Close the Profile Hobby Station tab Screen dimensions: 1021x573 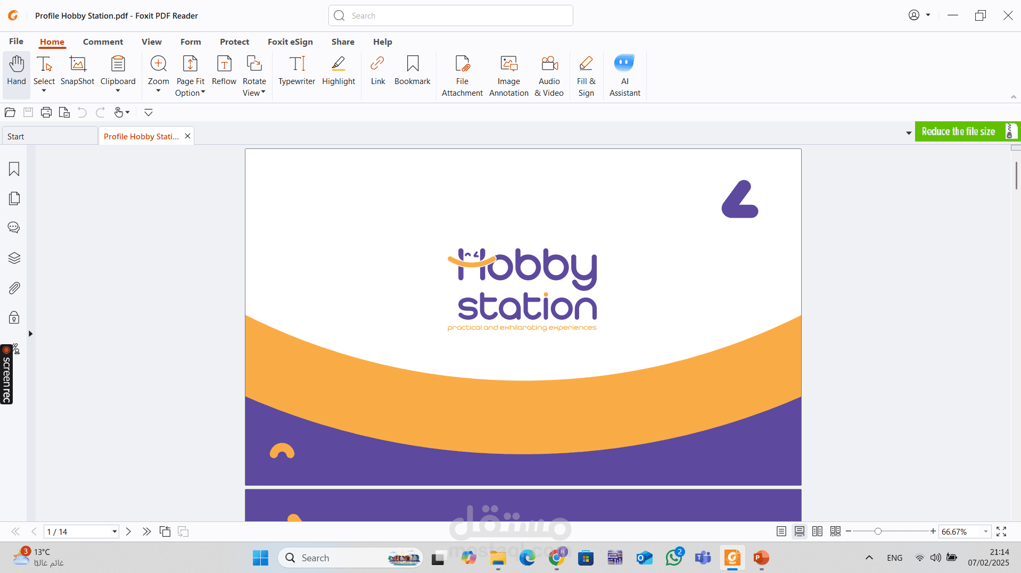coord(187,136)
